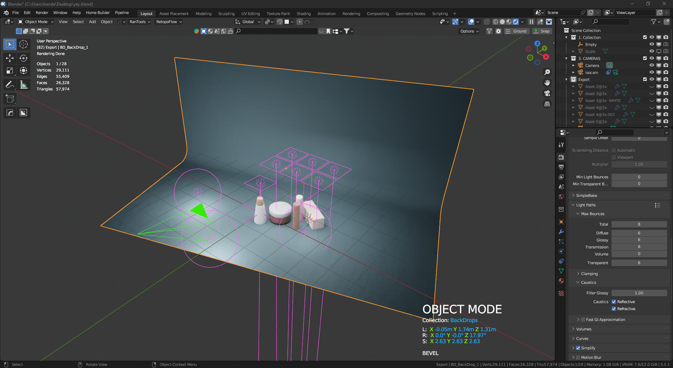Expand the Asset 2@3x tree item
The image size is (673, 368).
574,86
